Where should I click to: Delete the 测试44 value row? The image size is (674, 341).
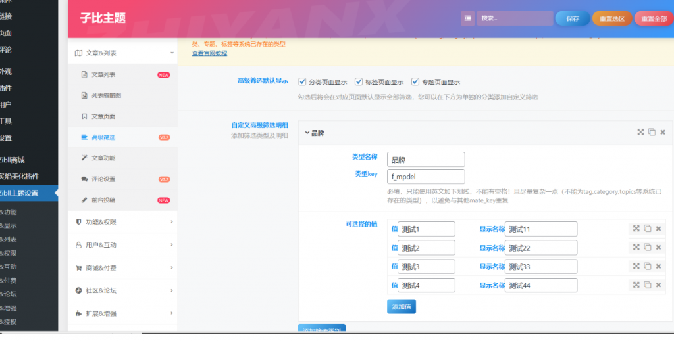tap(658, 284)
